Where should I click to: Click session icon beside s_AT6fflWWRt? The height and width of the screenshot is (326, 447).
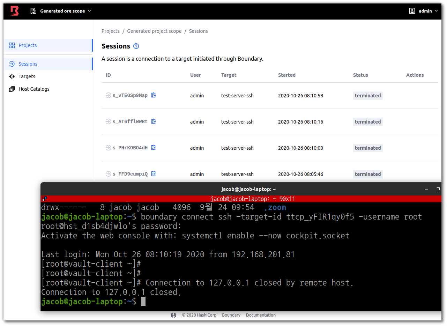click(108, 121)
